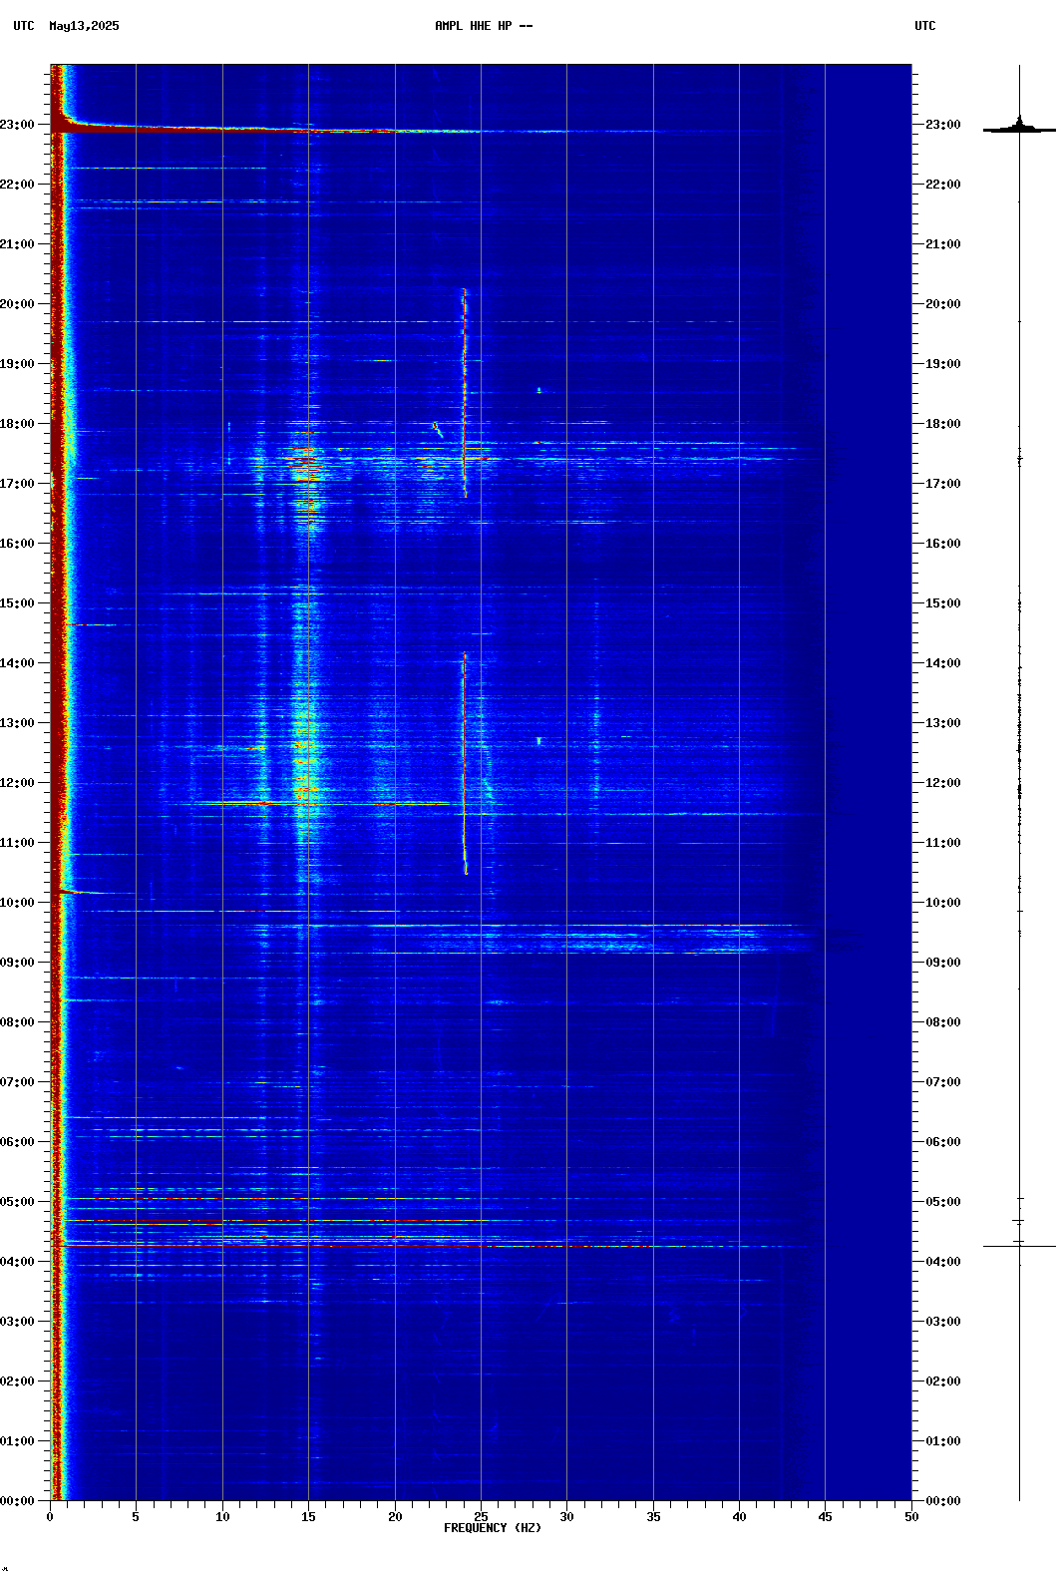Click 09:00 on the right time axis

pyautogui.click(x=943, y=963)
